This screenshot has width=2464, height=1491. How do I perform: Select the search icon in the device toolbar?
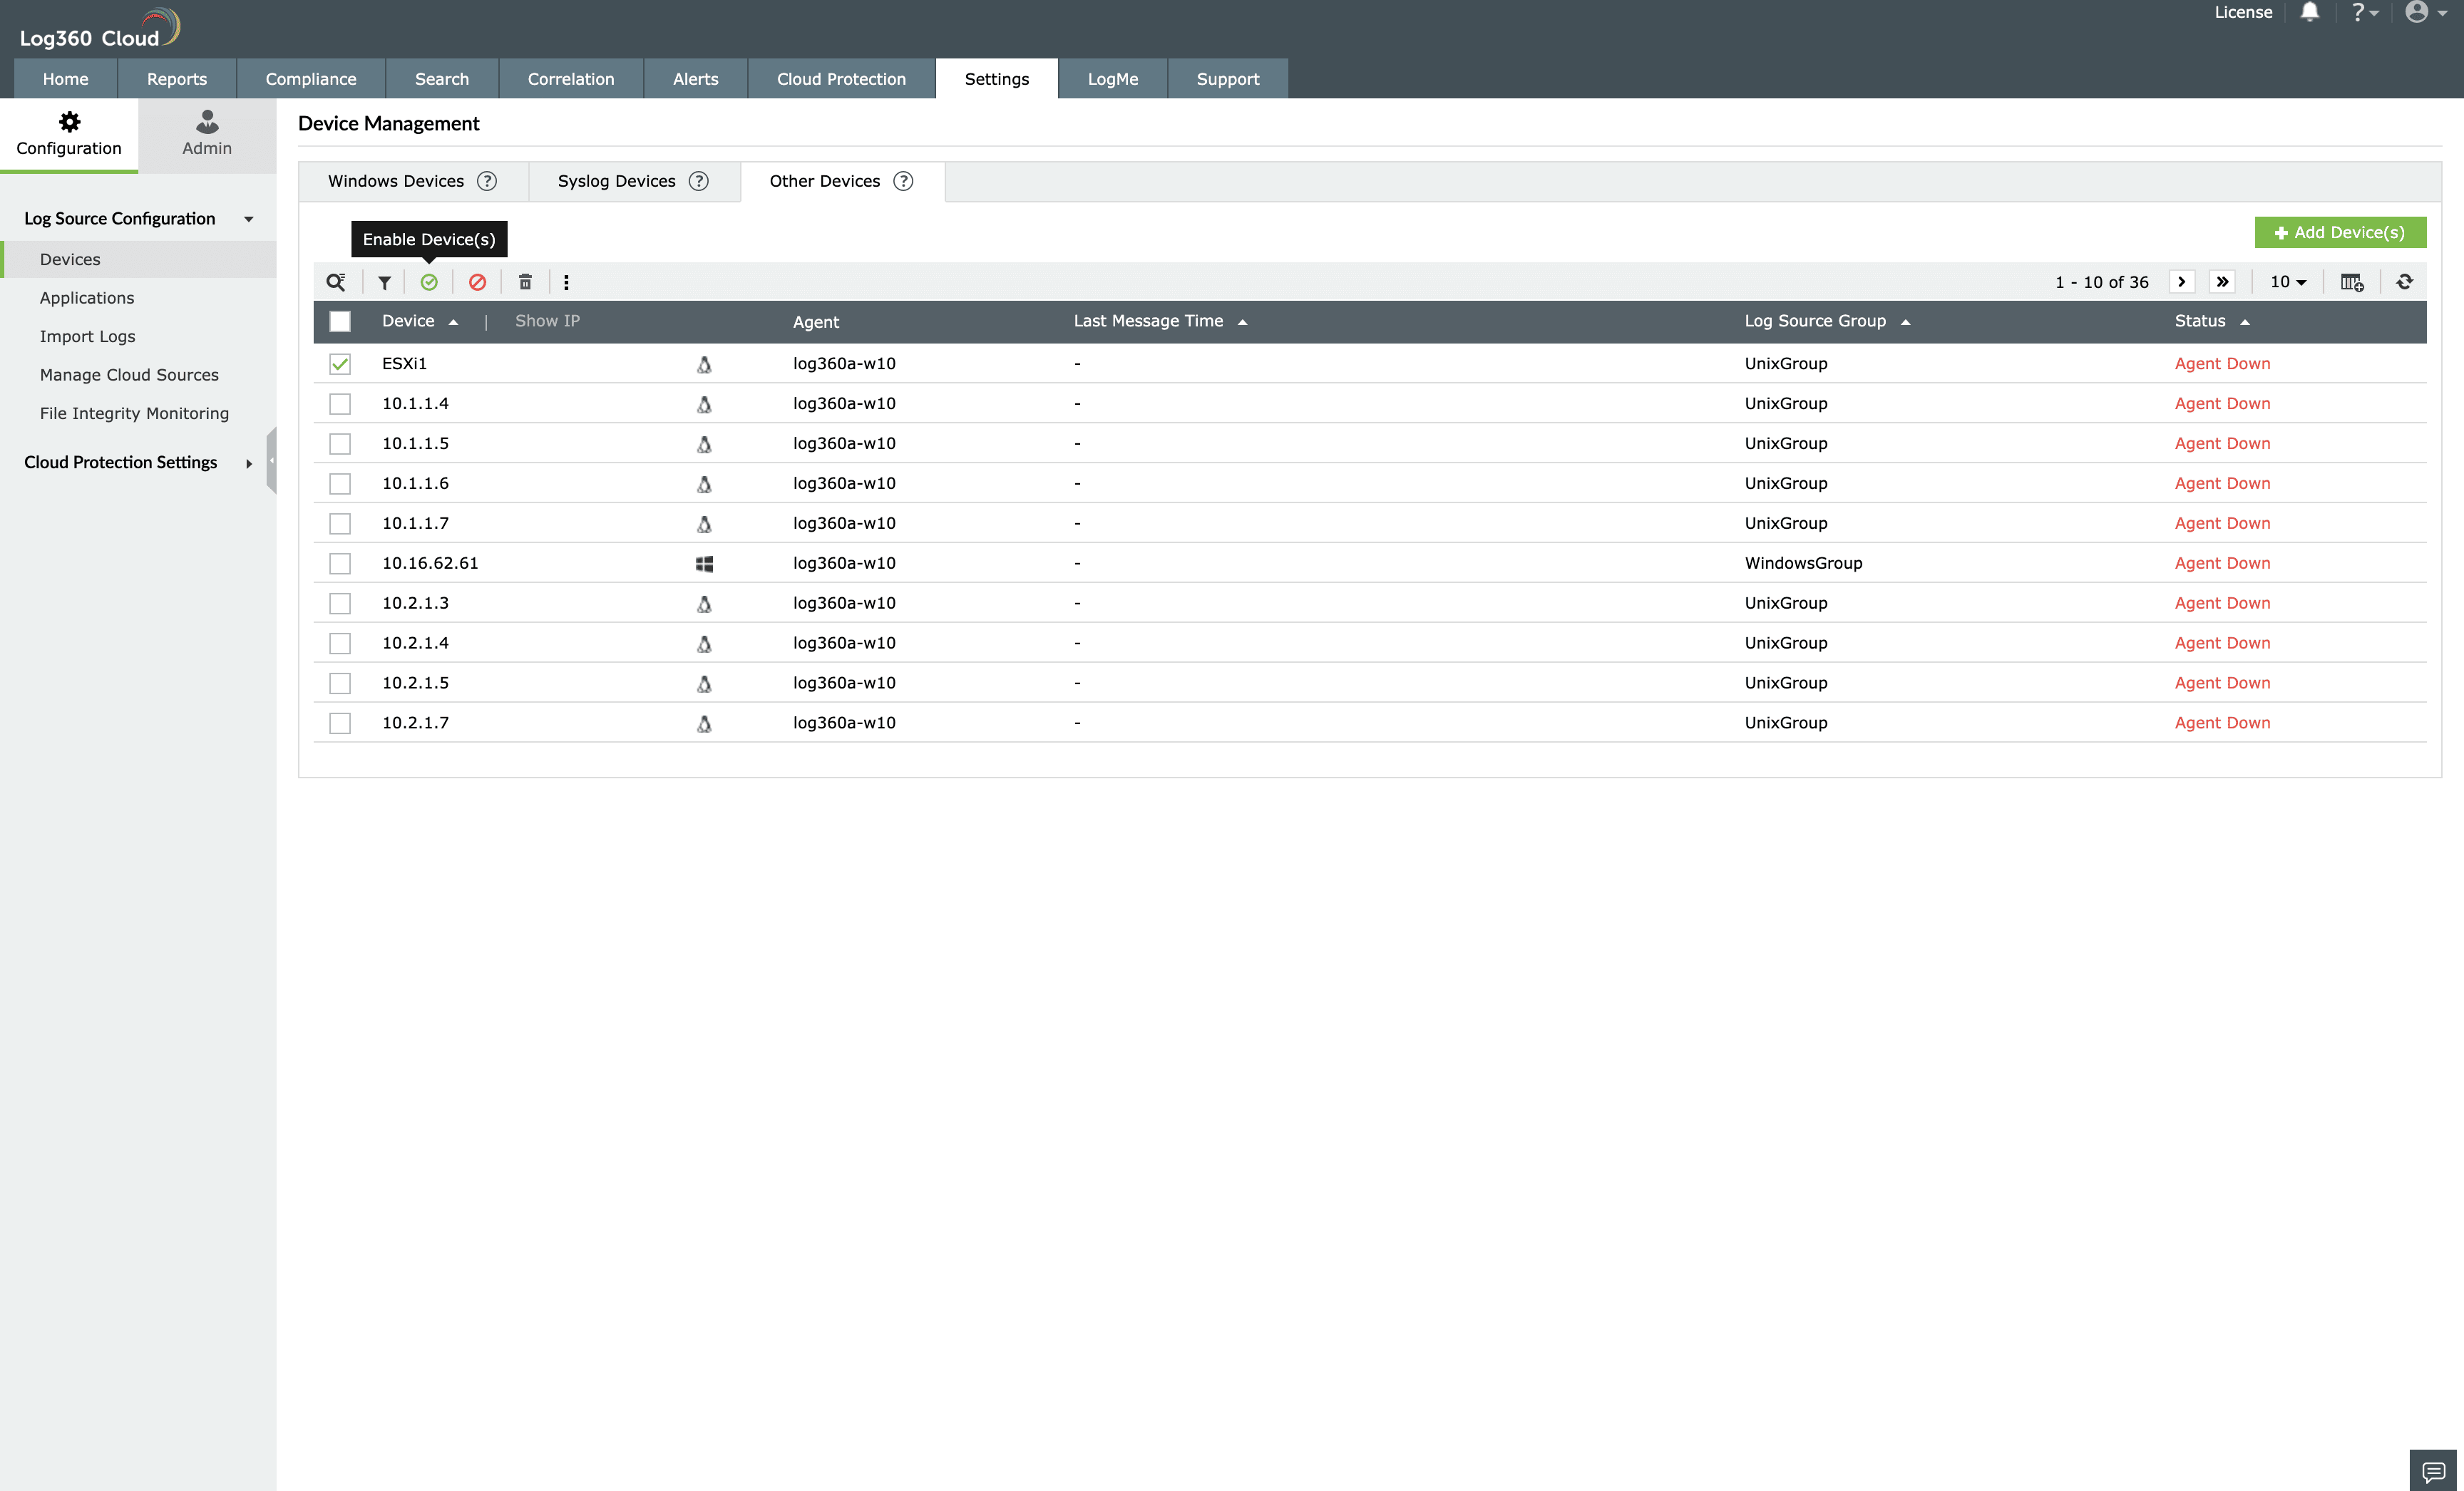pyautogui.click(x=336, y=282)
